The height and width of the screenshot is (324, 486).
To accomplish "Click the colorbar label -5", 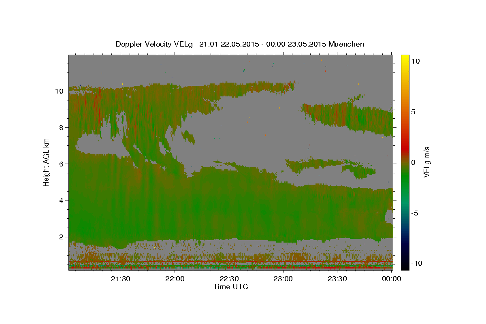I will click(416, 213).
